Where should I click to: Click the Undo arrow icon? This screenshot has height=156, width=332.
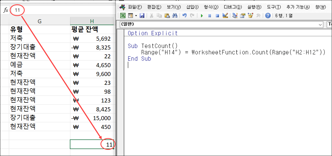(x=184, y=16)
